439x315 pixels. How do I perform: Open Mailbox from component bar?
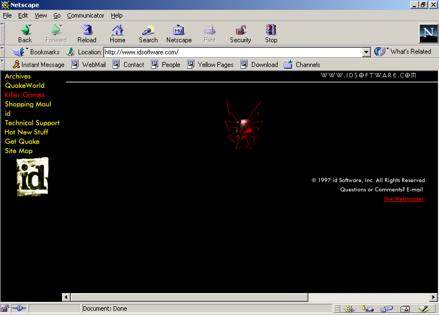pyautogui.click(x=368, y=309)
